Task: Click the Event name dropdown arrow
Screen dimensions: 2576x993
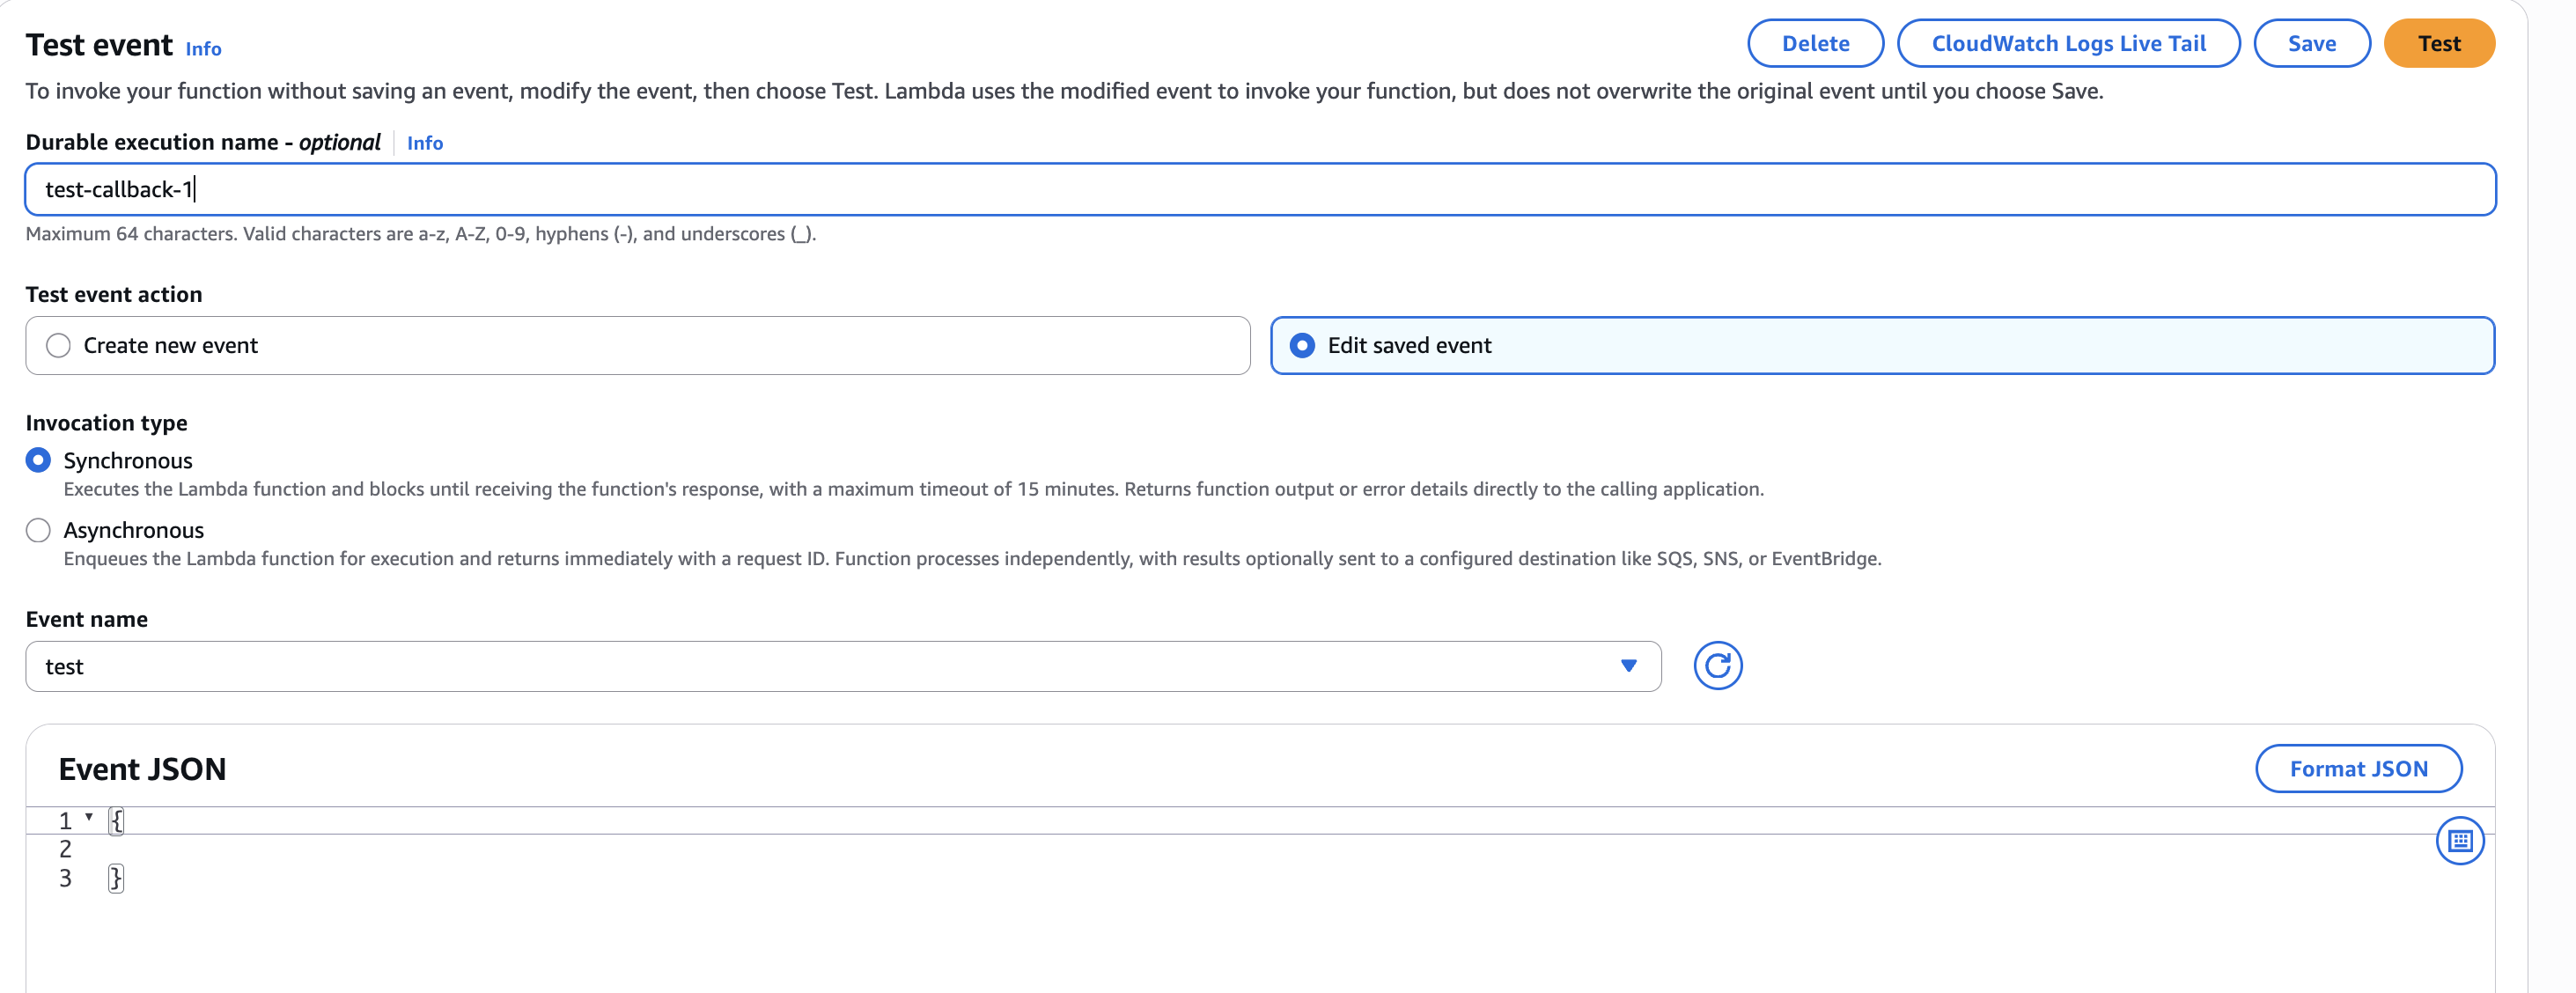Action: 1628,666
